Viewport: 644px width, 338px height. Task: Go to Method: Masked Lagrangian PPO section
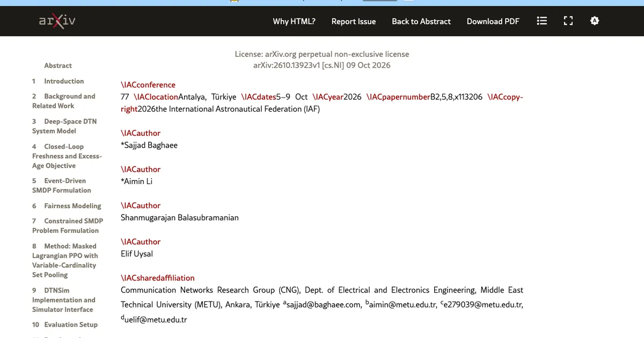pyautogui.click(x=65, y=260)
